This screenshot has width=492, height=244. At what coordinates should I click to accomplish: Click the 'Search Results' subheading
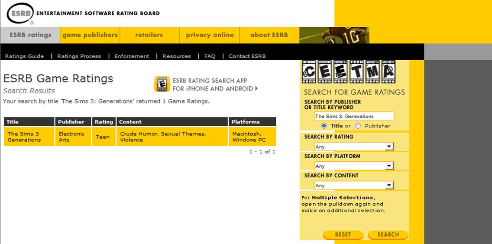click(x=29, y=91)
